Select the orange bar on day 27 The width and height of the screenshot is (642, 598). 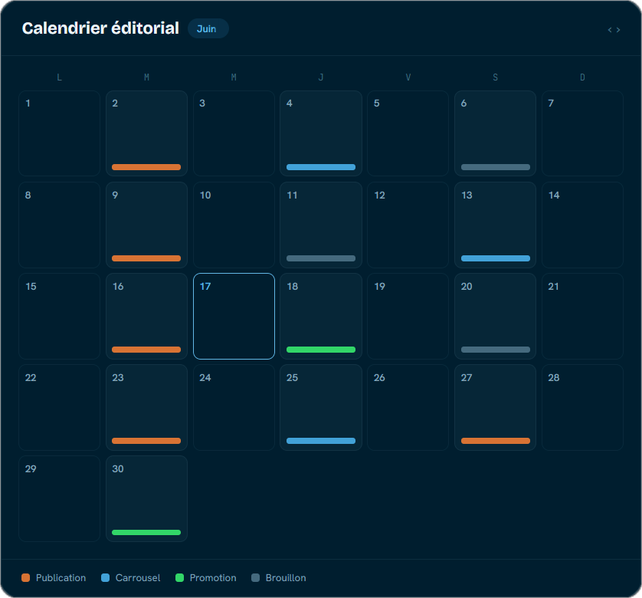click(496, 441)
